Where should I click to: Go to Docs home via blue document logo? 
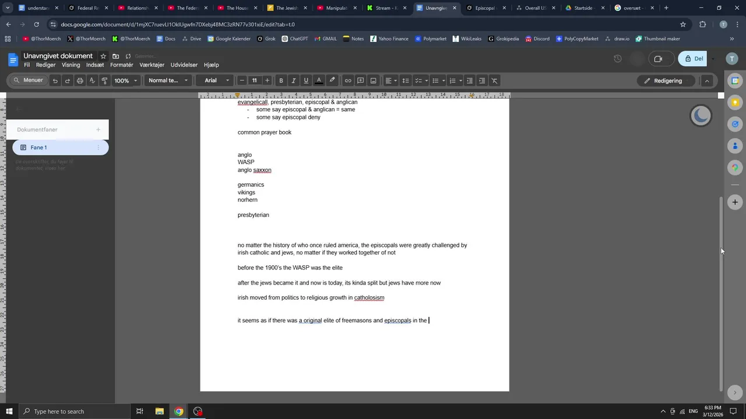[x=13, y=59]
